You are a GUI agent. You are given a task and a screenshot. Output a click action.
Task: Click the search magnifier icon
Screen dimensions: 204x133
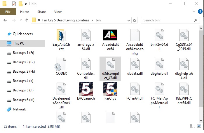tap(196, 20)
